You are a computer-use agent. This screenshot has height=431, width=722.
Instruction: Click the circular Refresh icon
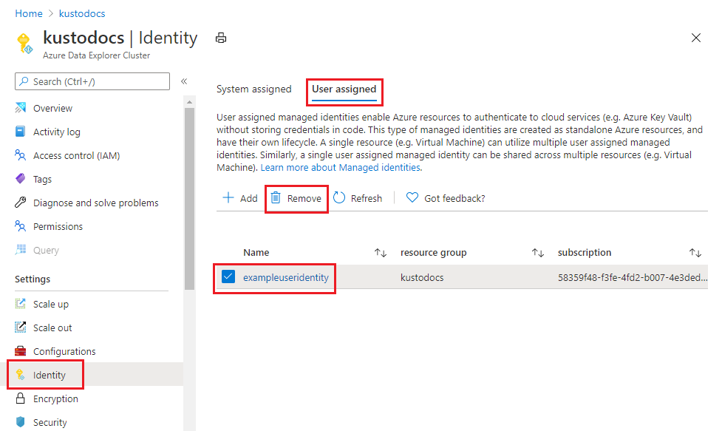339,198
